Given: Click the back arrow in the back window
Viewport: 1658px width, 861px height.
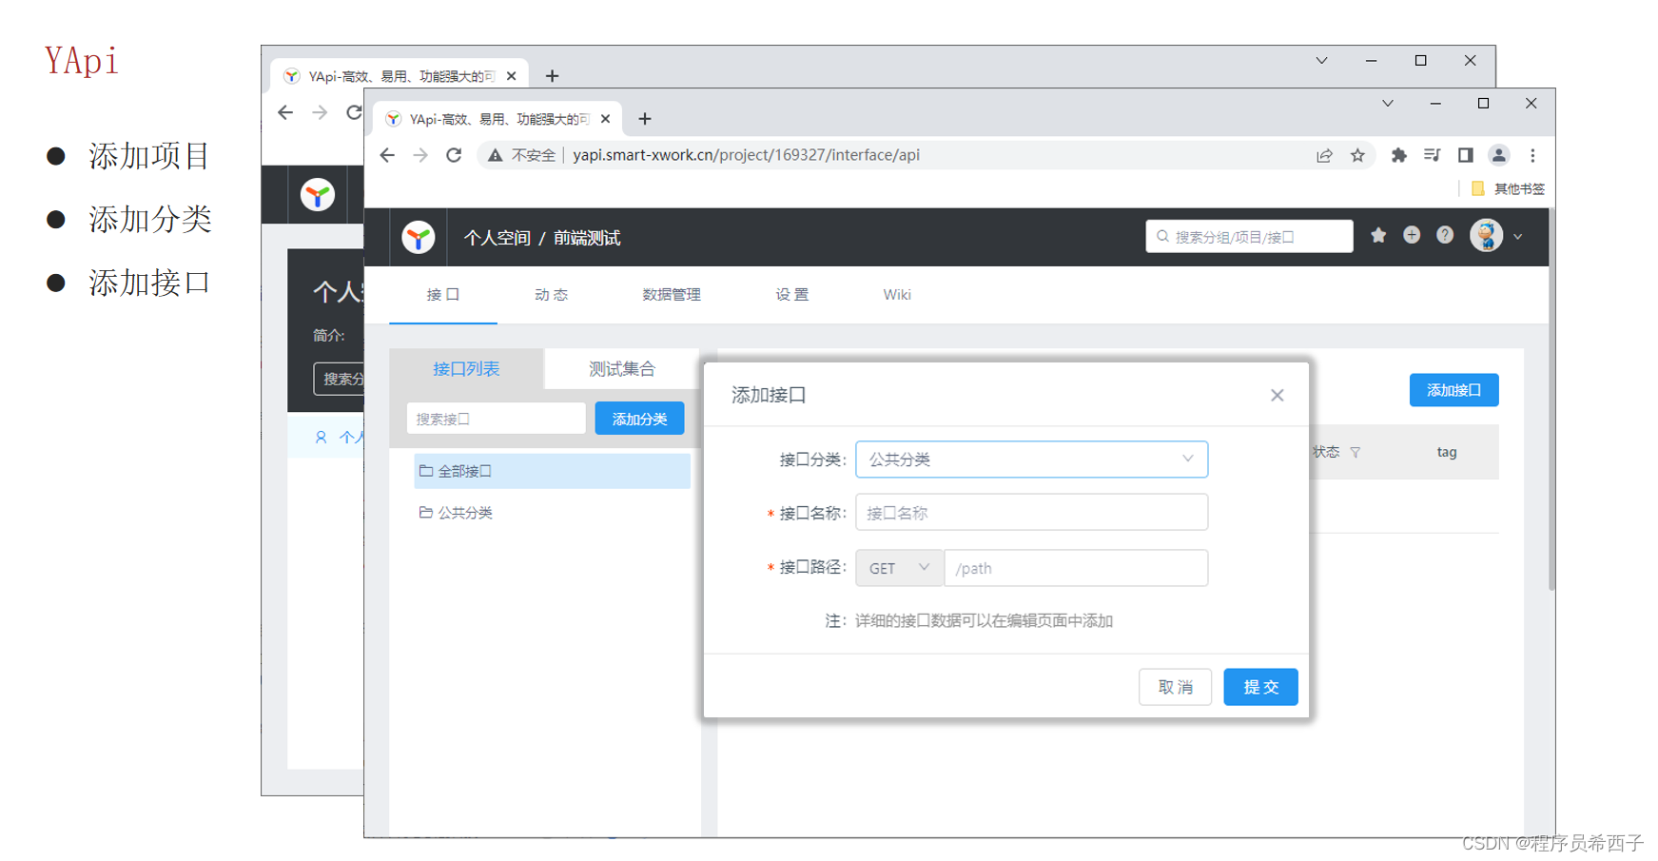Looking at the screenshot, I should coord(285,112).
